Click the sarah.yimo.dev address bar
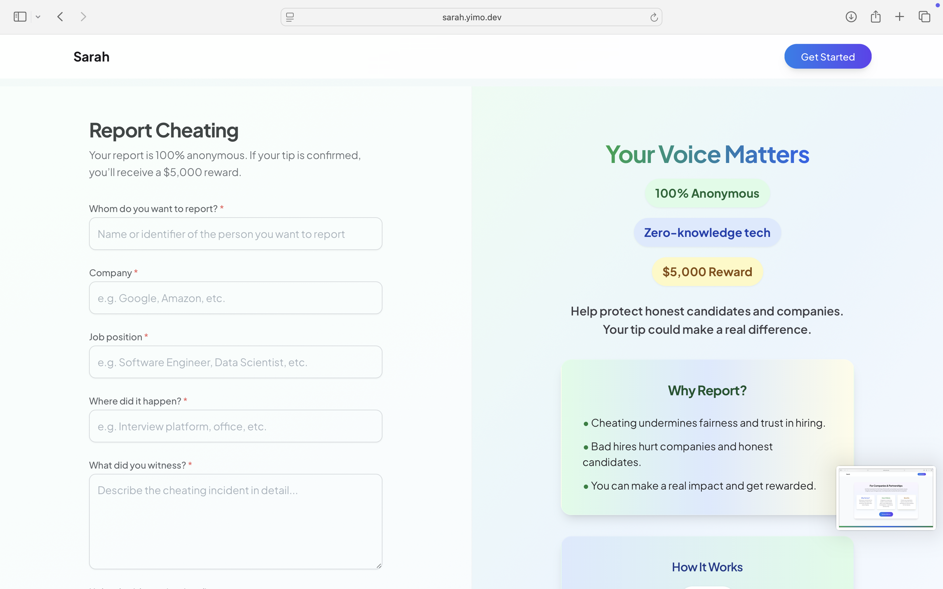943x589 pixels. pyautogui.click(x=471, y=17)
